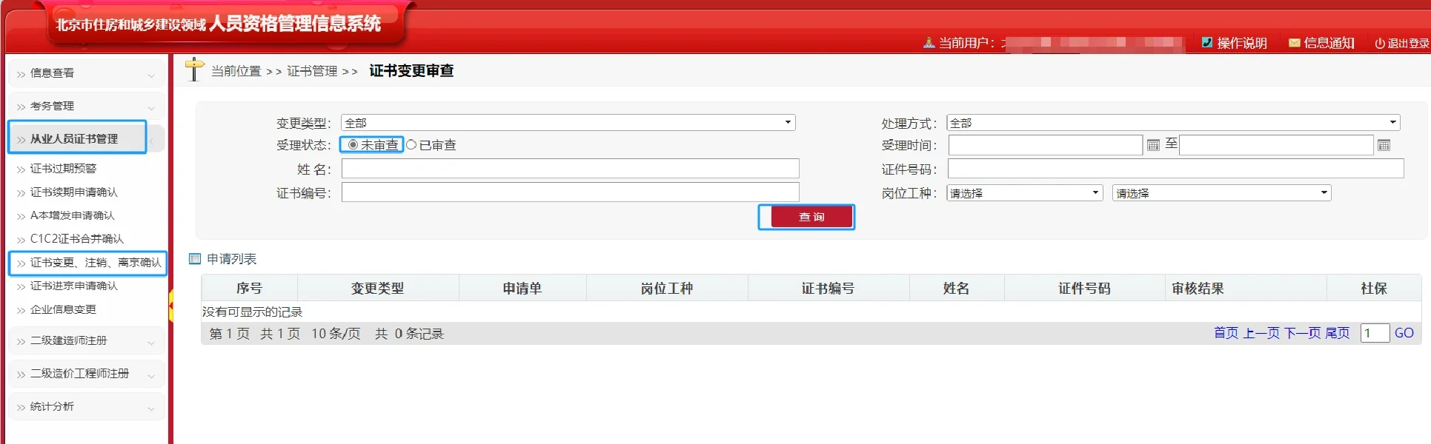Click the page number box before GO
This screenshot has height=444, width=1431.
pyautogui.click(x=1375, y=333)
